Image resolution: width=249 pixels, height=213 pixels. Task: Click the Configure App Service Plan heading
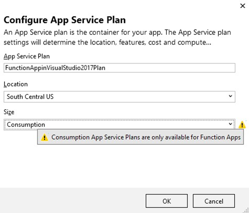65,20
